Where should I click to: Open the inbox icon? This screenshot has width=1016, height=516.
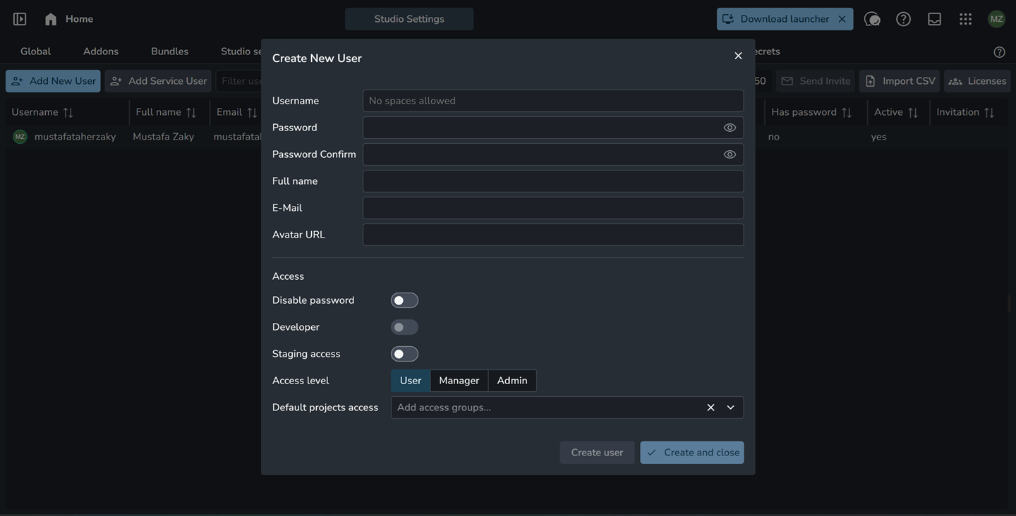935,19
